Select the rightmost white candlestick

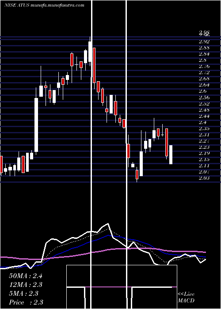coord(171,154)
